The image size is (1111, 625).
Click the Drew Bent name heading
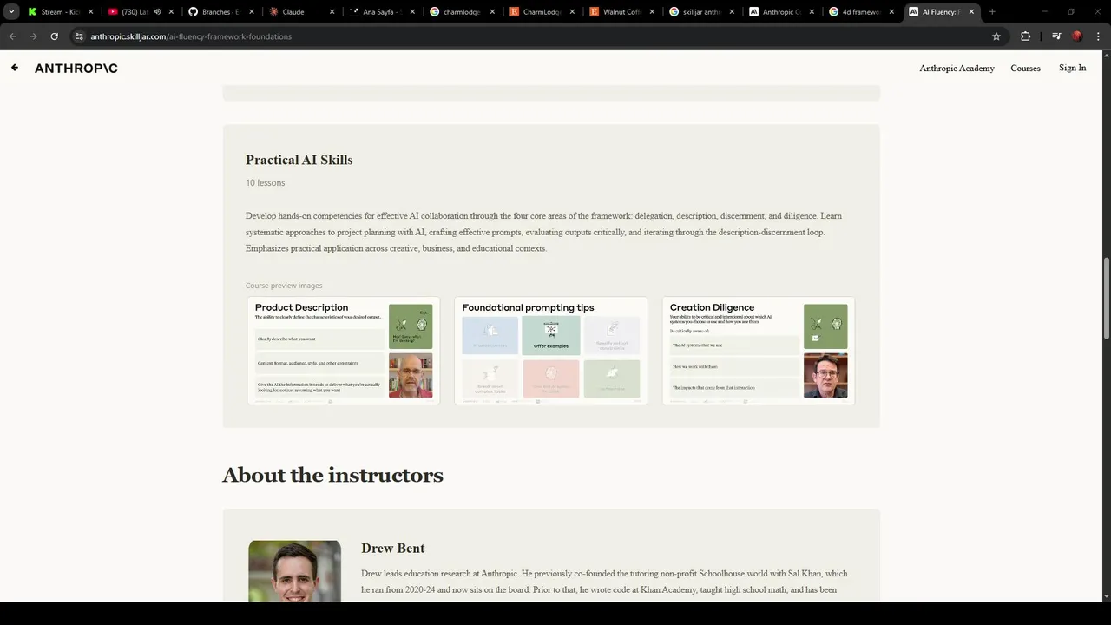point(392,549)
